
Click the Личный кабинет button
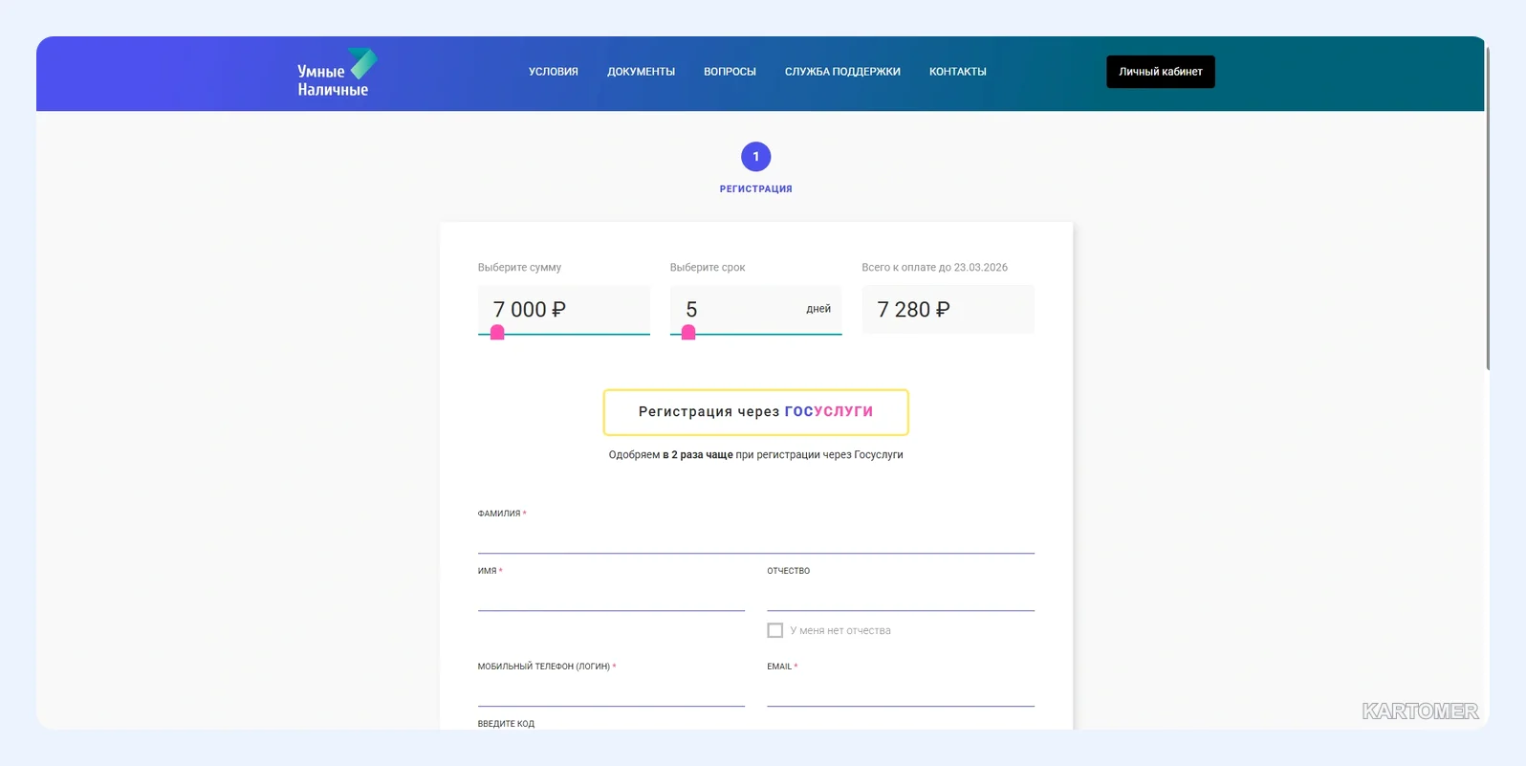1161,72
